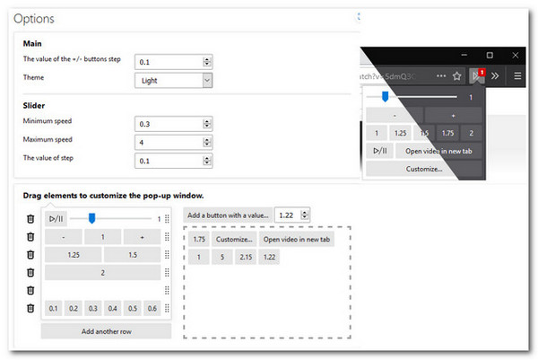This screenshot has width=538, height=360.
Task: Click the 1 button between minus and plus
Action: (x=102, y=237)
